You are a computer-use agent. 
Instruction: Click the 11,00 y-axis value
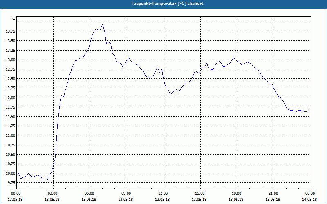11,135
